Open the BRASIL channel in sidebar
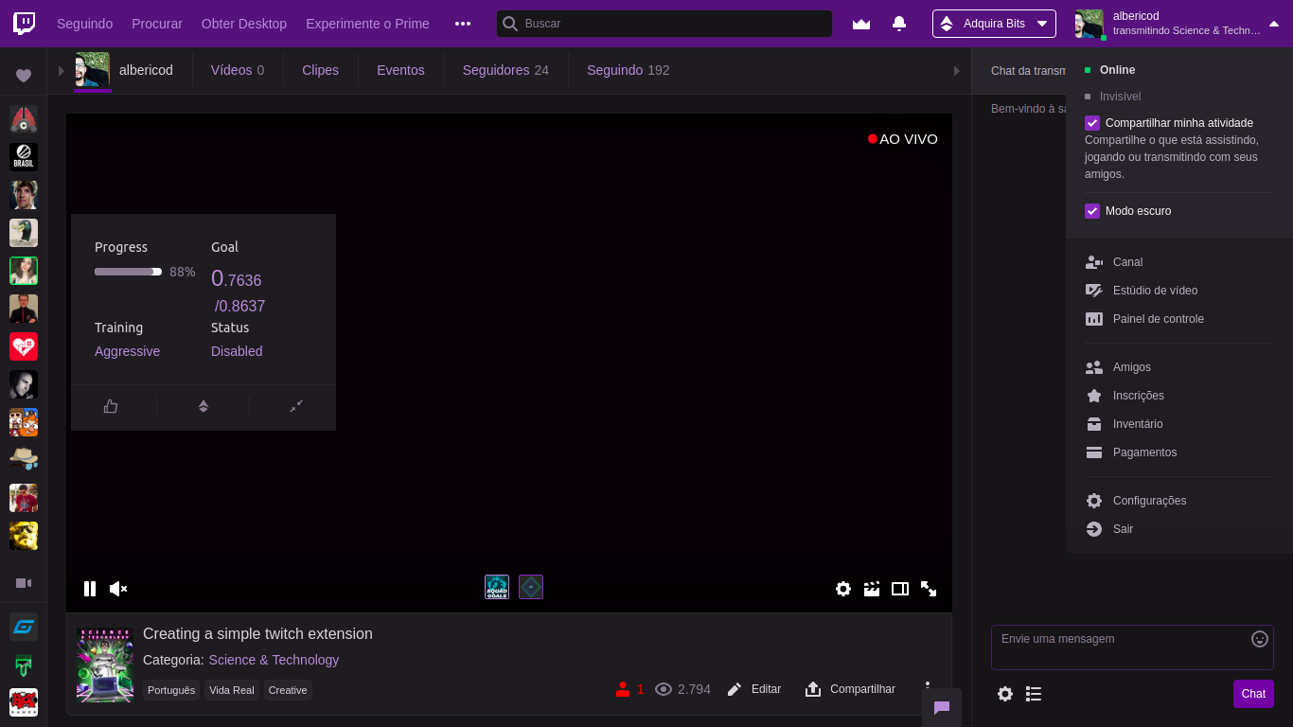 24,157
